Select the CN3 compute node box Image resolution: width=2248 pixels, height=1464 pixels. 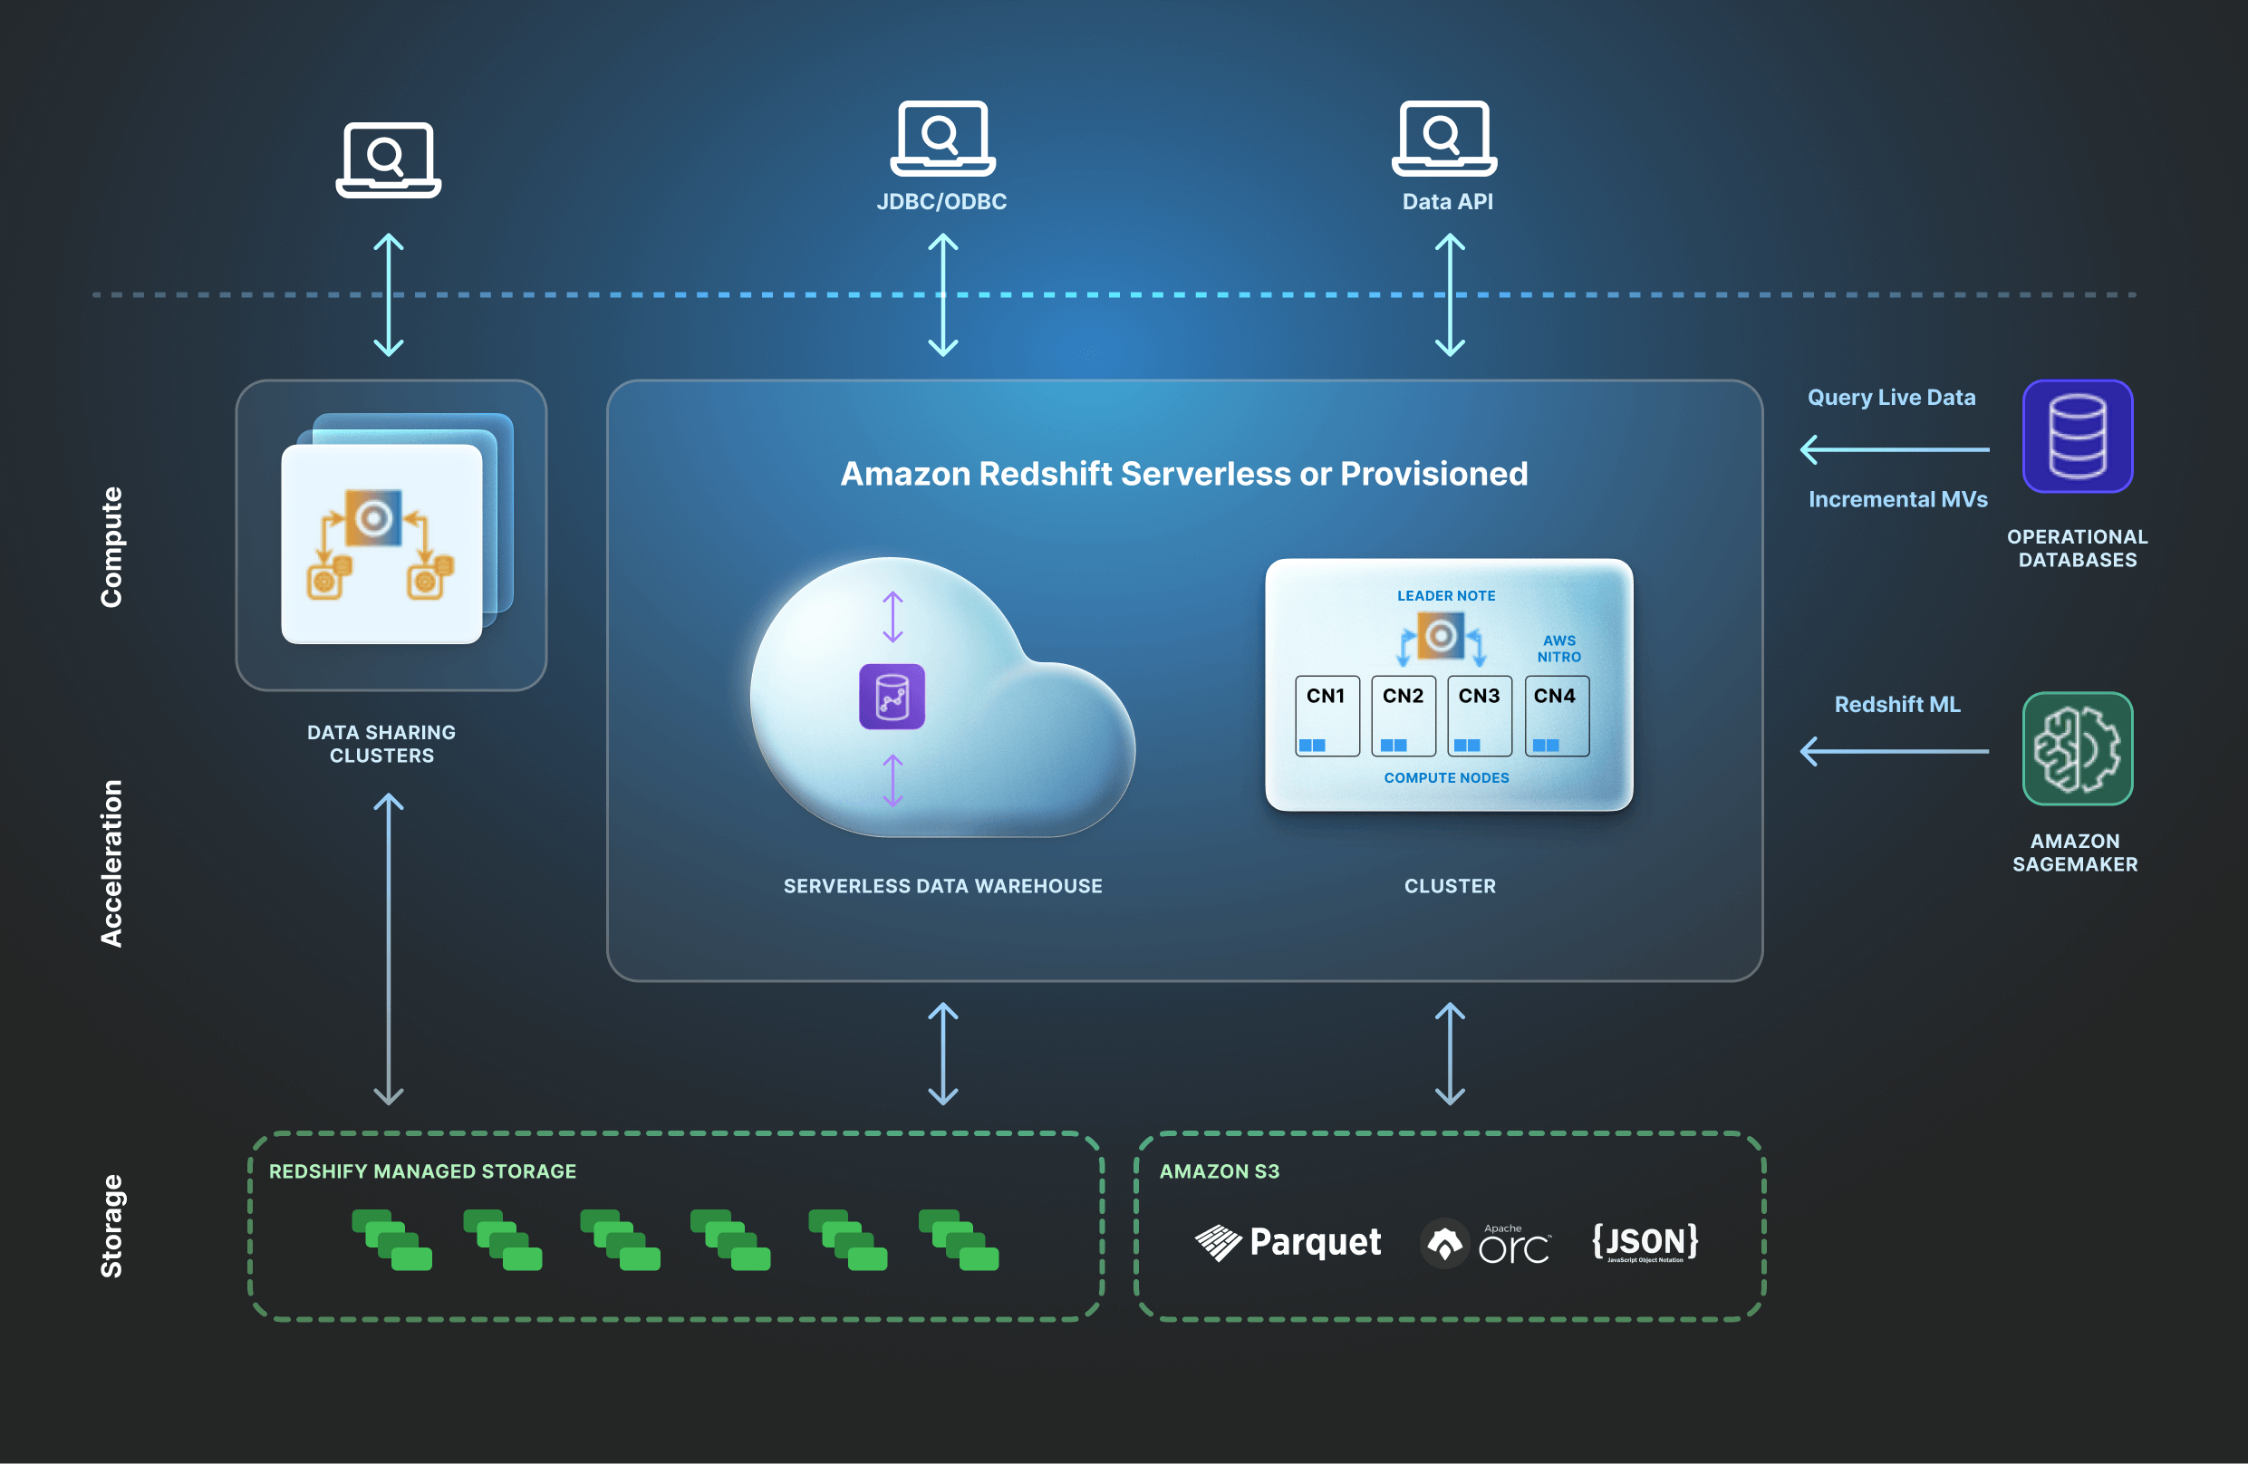1479,716
